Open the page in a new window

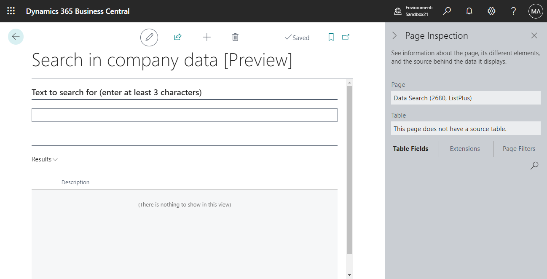click(345, 37)
